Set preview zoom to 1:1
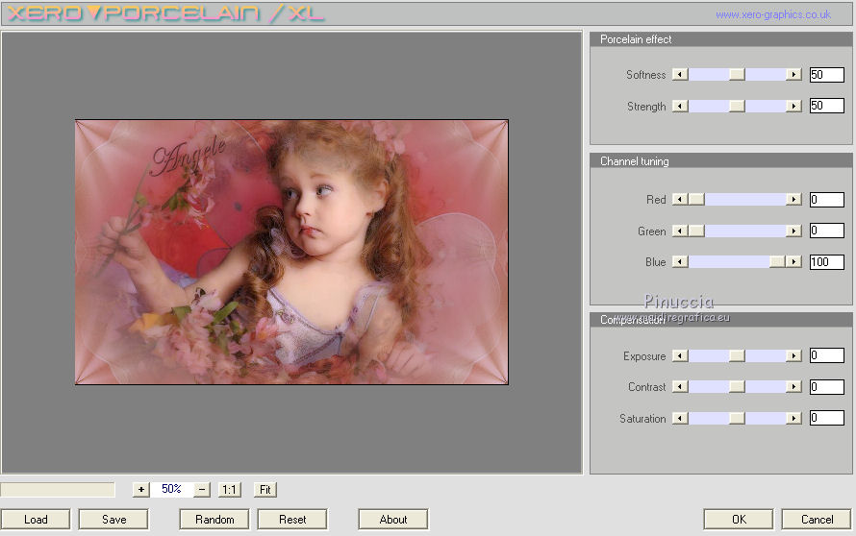 (229, 489)
